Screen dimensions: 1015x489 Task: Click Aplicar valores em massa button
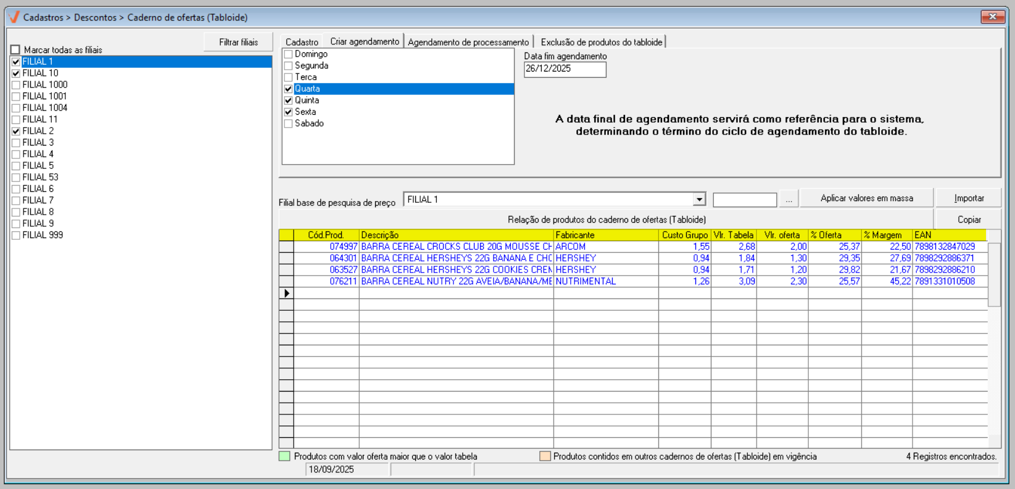866,198
